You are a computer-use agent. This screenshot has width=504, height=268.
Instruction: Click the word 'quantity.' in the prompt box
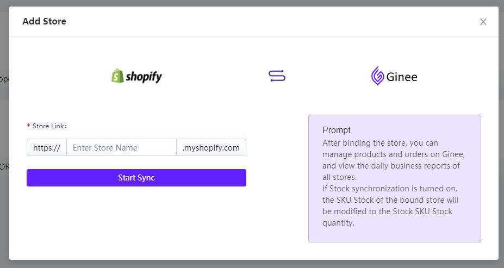pyautogui.click(x=338, y=223)
